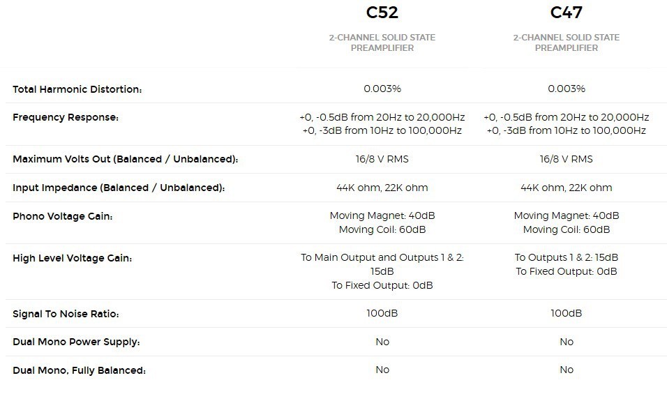Click C52's Dual Mono Power Supply No
Viewport: 667px width, 394px height.
coord(382,342)
